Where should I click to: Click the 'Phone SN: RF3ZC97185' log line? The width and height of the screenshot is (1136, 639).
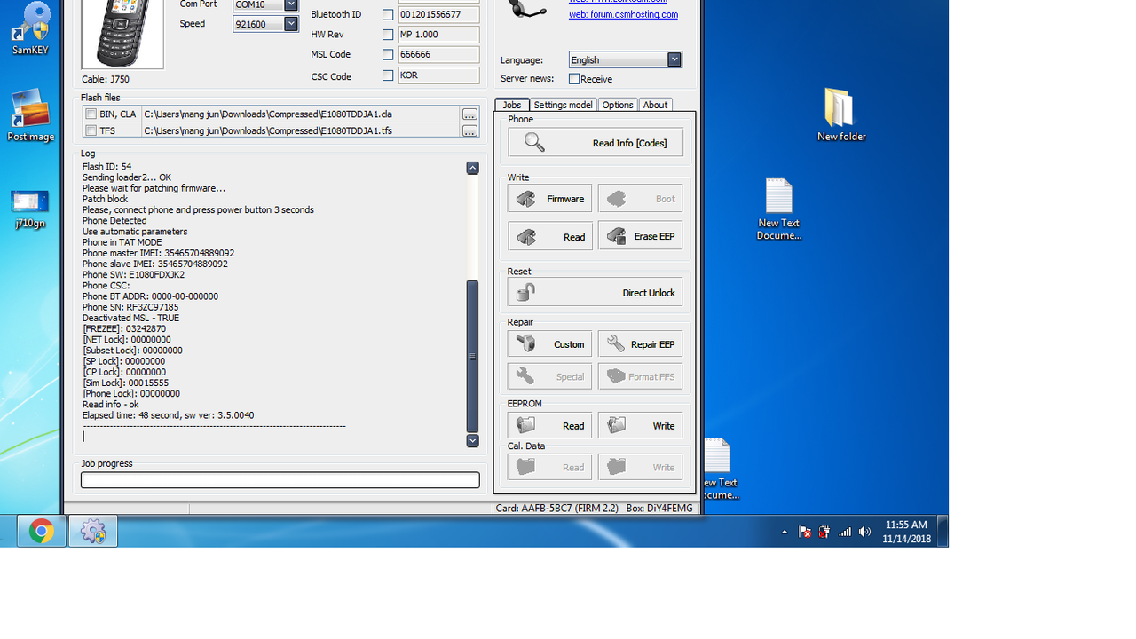click(x=130, y=307)
